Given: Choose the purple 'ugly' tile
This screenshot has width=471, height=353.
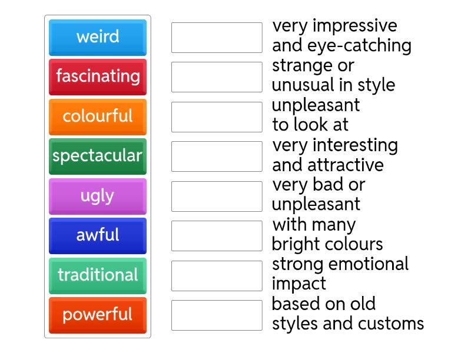Looking at the screenshot, I should (x=98, y=196).
